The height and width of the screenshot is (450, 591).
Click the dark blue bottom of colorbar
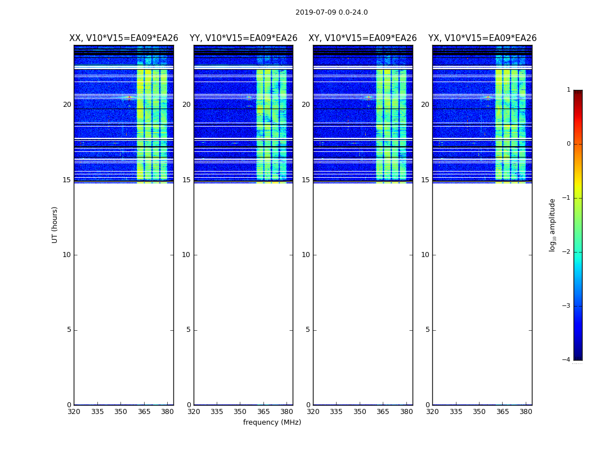[577, 354]
